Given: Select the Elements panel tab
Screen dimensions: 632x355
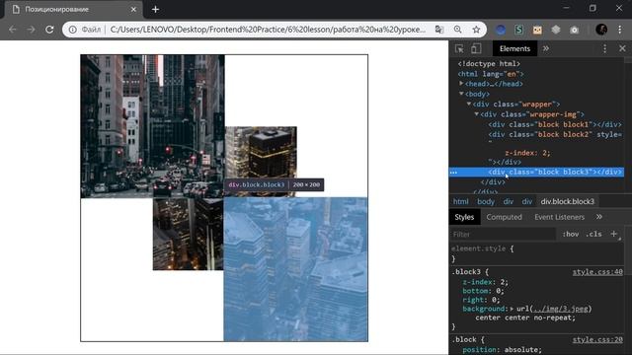Looking at the screenshot, I should point(514,48).
